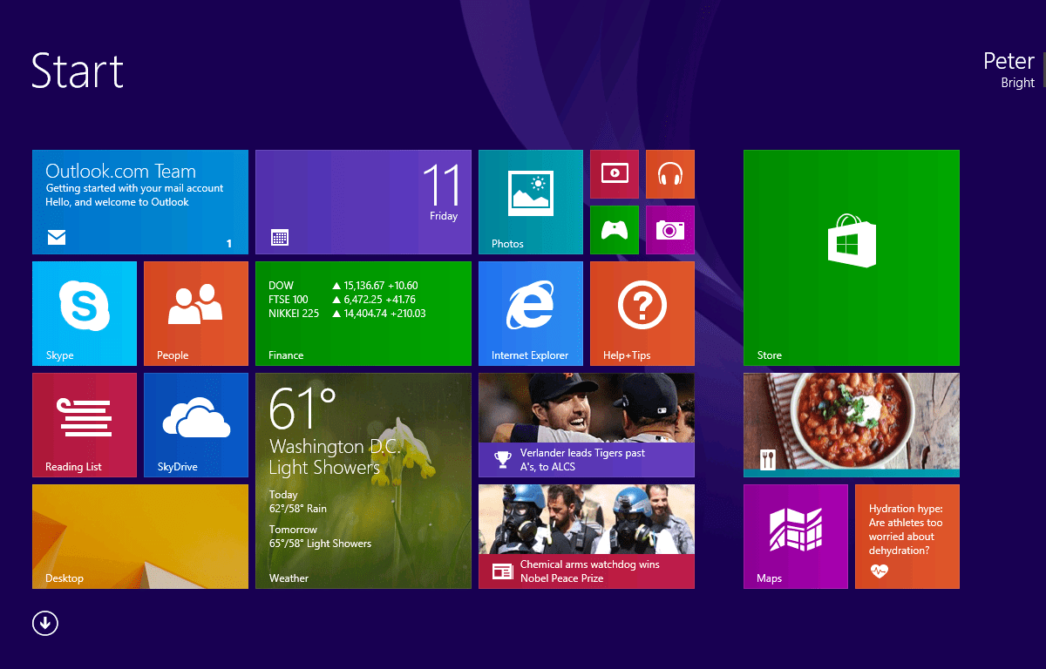Screen dimensions: 1046x669
Task: Open the Reading List tile
Action: tap(85, 425)
